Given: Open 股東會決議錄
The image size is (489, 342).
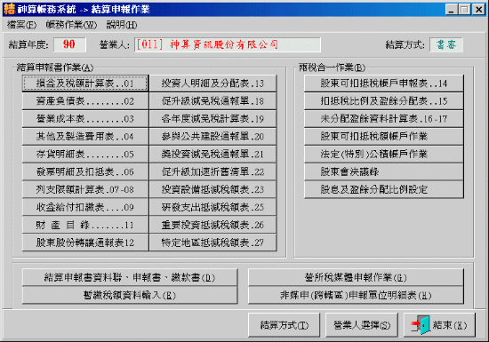Looking at the screenshot, I should (x=384, y=171).
